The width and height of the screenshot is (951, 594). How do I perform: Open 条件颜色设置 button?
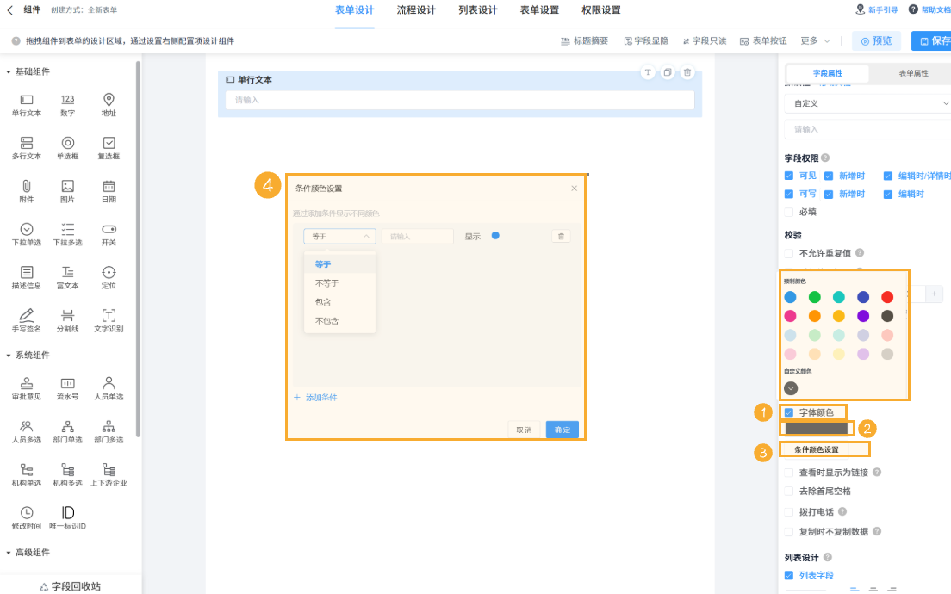pos(817,449)
